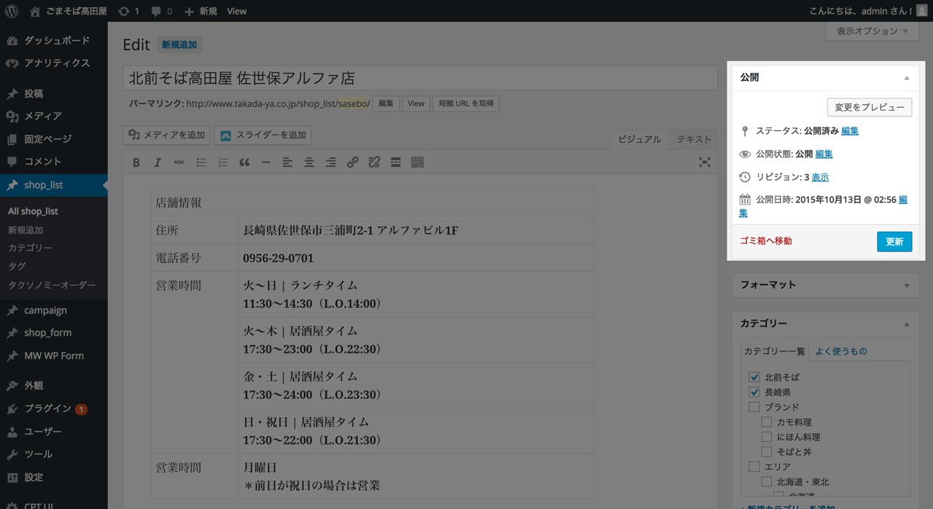This screenshot has width=933, height=509.
Task: Click スライダーを追加 button
Action: [x=262, y=135]
